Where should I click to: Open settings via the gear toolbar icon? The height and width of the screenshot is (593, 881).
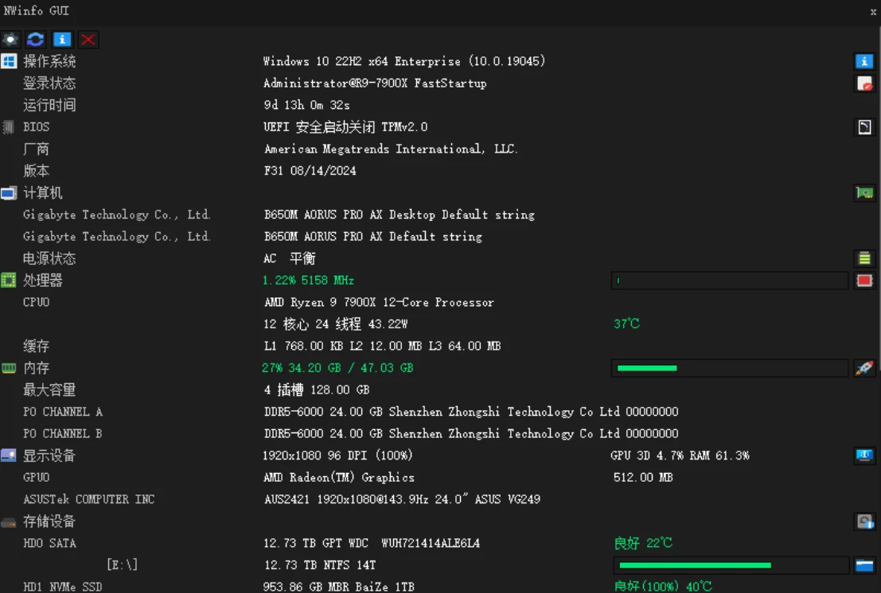pos(10,39)
